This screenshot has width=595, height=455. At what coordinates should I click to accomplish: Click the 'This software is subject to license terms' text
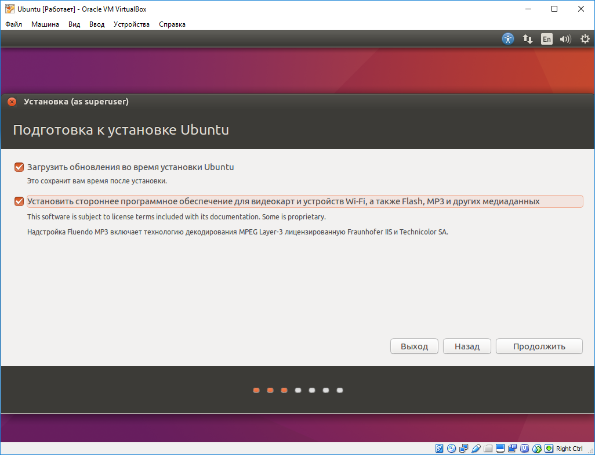176,217
